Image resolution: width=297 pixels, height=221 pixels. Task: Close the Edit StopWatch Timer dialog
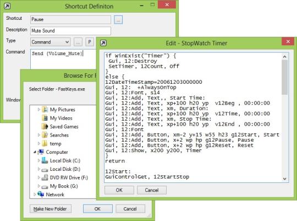[288, 41]
